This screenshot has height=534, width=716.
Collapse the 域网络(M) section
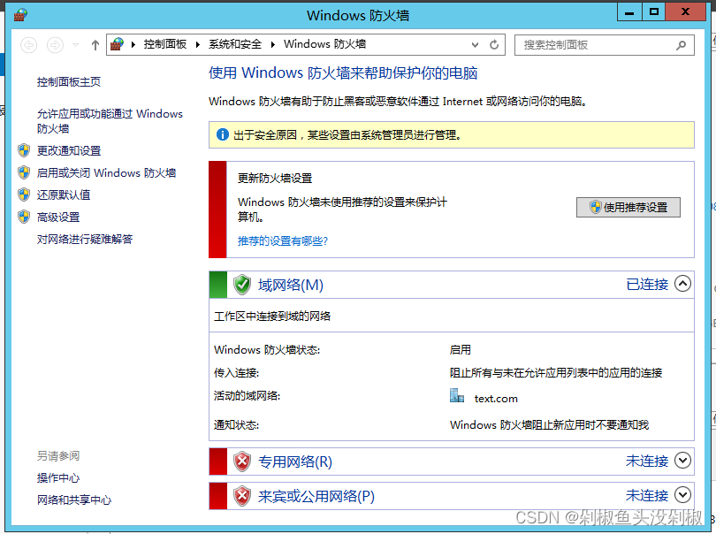(x=682, y=284)
